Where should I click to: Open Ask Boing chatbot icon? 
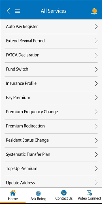(x=38, y=193)
